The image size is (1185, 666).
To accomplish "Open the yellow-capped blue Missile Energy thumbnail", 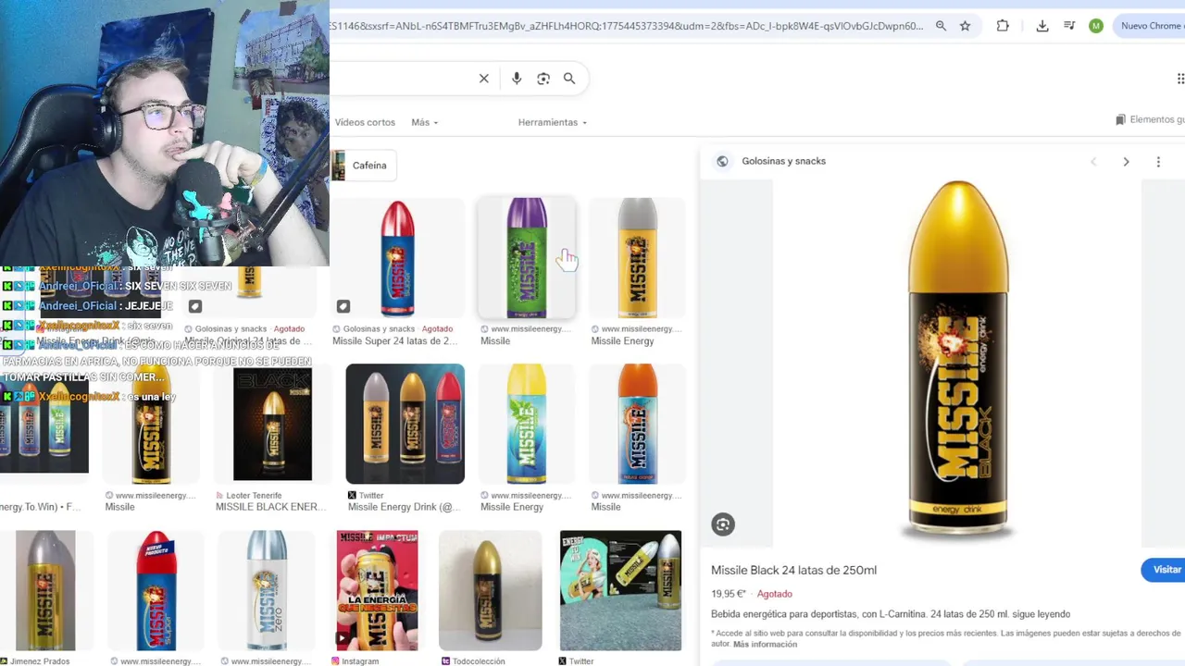I will 527,424.
